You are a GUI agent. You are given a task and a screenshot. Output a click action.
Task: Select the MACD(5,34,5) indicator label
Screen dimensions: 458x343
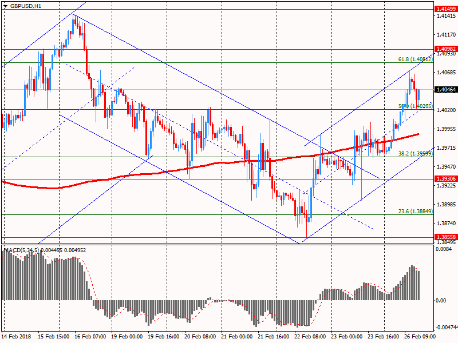[21, 250]
